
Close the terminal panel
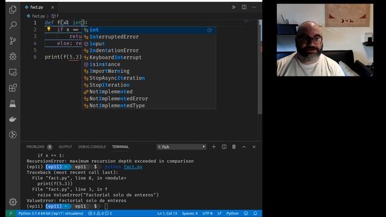pyautogui.click(x=254, y=147)
